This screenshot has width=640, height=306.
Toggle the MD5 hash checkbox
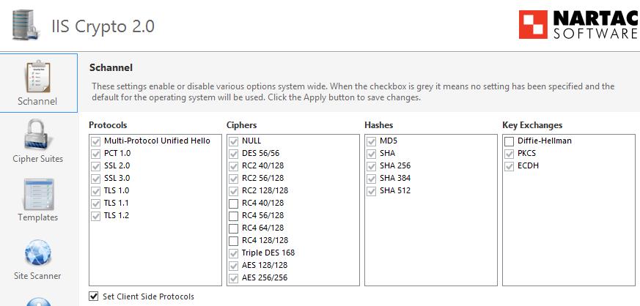point(371,141)
